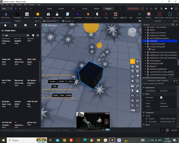Expand the ThePitch model in Explorer

[145, 41]
